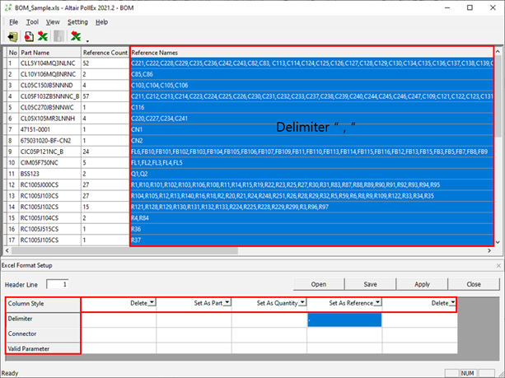Click the Apply button

tap(422, 284)
